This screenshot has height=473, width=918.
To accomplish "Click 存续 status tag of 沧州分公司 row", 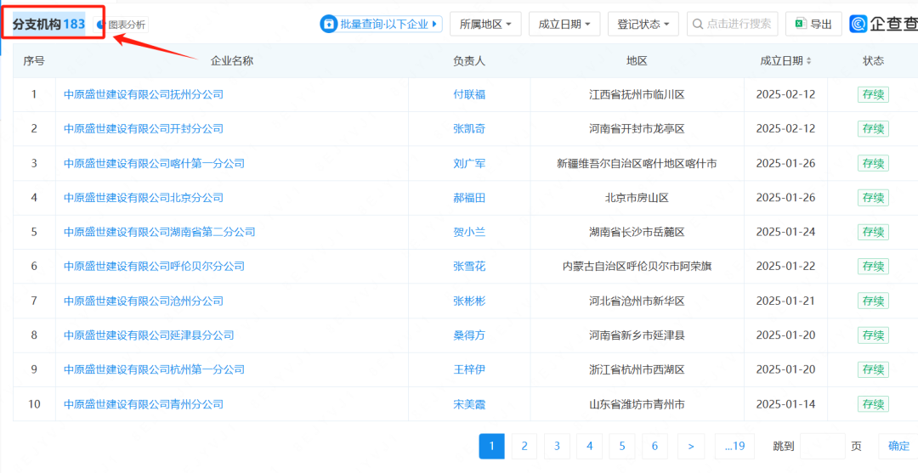I will click(x=874, y=301).
